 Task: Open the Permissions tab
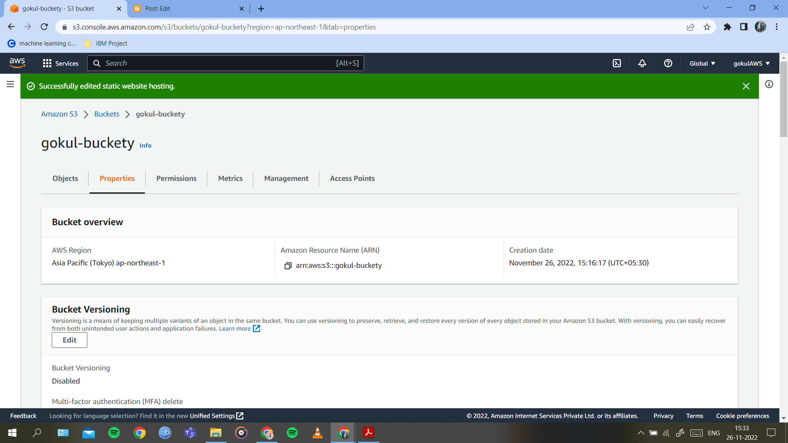pyautogui.click(x=176, y=178)
